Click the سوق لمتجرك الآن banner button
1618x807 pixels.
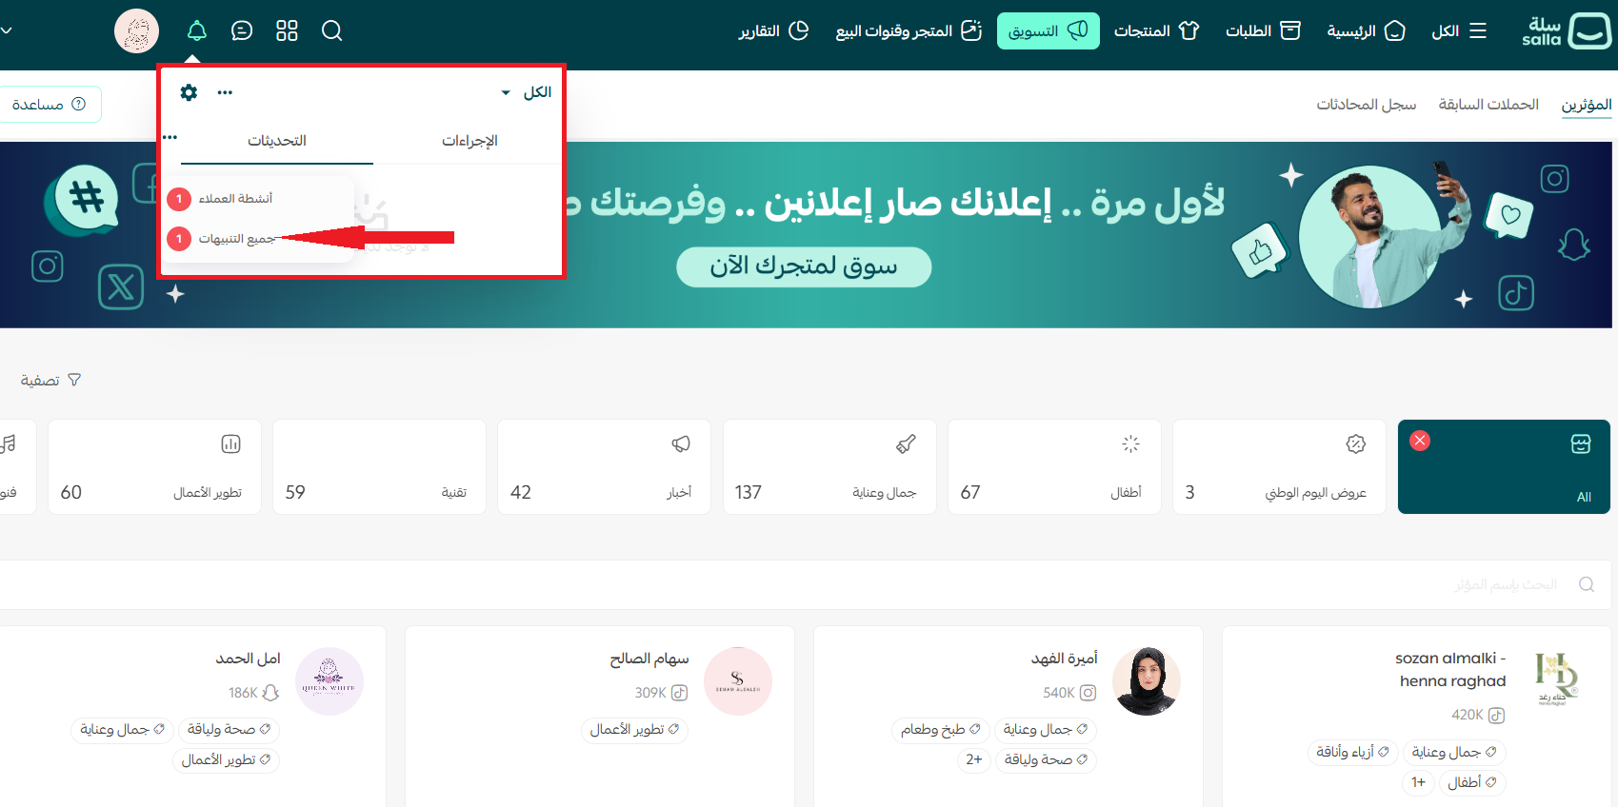pos(803,266)
